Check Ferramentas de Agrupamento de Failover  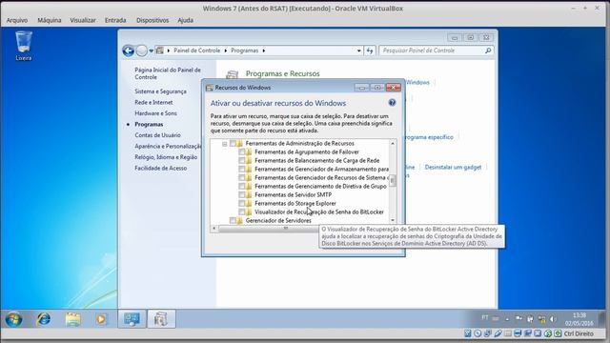coord(242,152)
